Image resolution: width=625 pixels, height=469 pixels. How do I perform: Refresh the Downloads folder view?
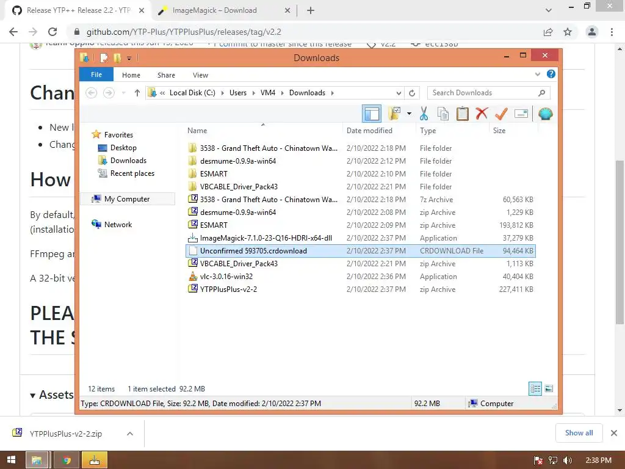[x=412, y=93]
